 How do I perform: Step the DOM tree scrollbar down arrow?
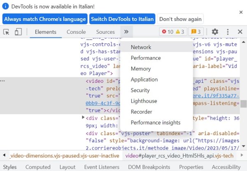point(243,146)
